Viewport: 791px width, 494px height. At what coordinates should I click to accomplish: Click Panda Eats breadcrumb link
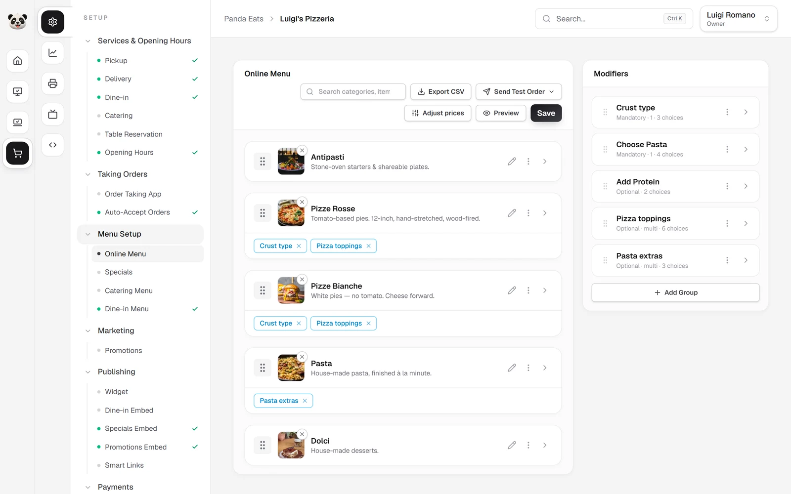tap(244, 19)
